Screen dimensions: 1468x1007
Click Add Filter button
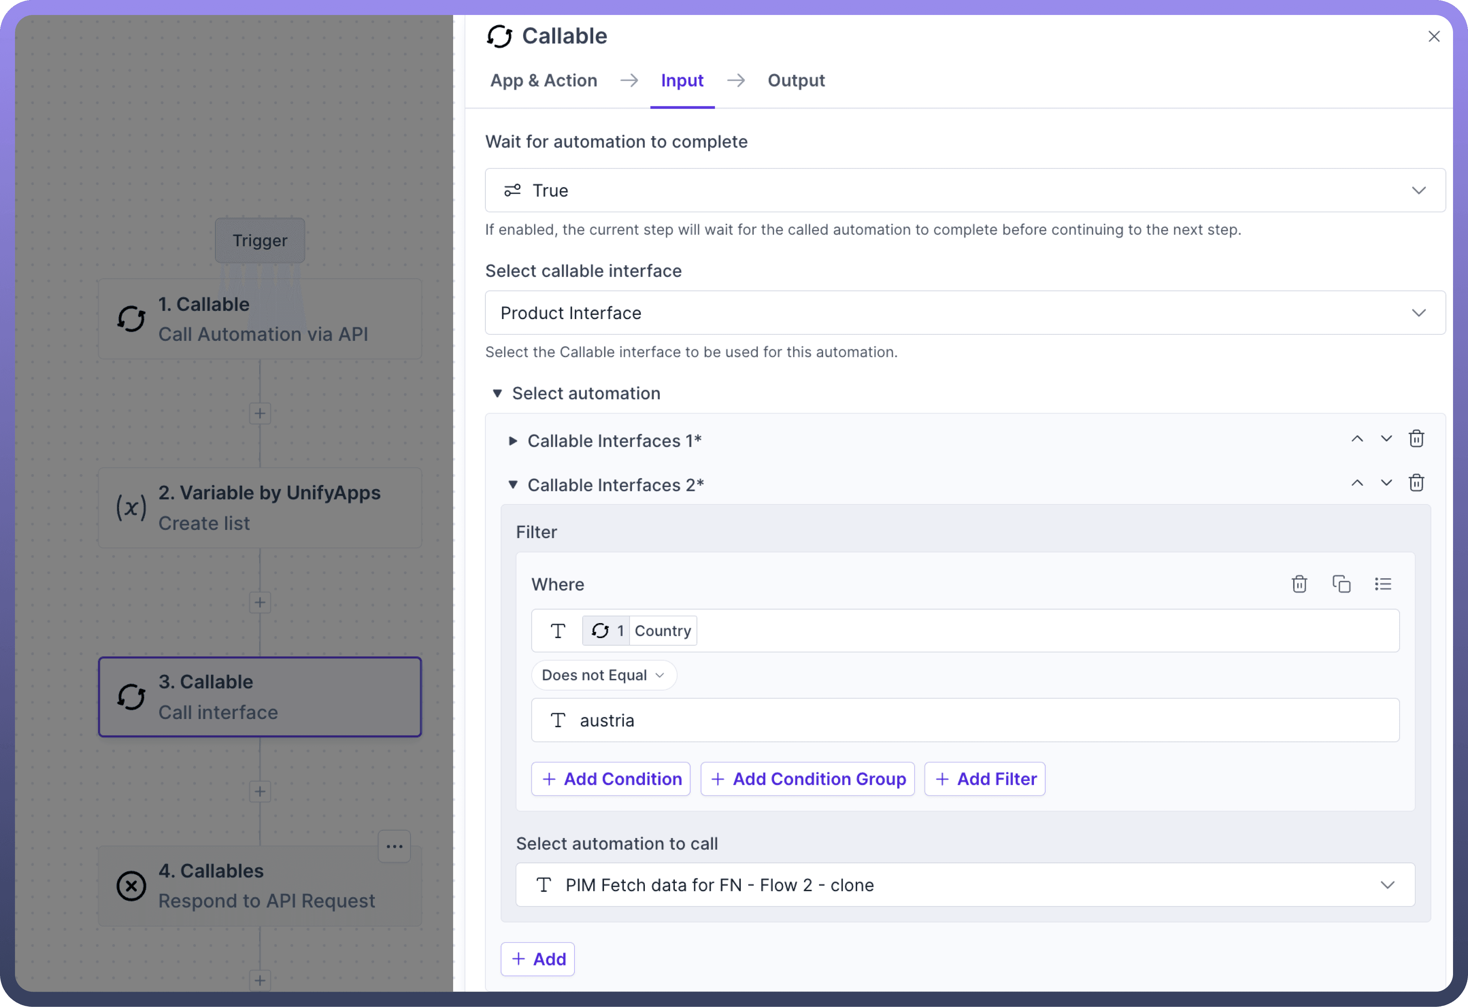click(984, 779)
